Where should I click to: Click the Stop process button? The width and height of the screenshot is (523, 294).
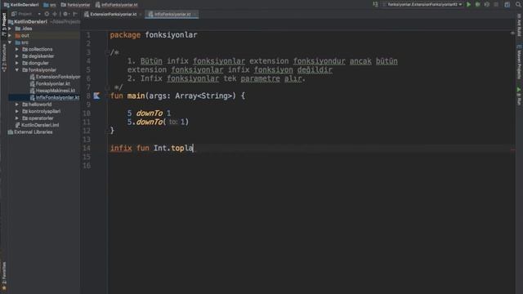(496, 5)
